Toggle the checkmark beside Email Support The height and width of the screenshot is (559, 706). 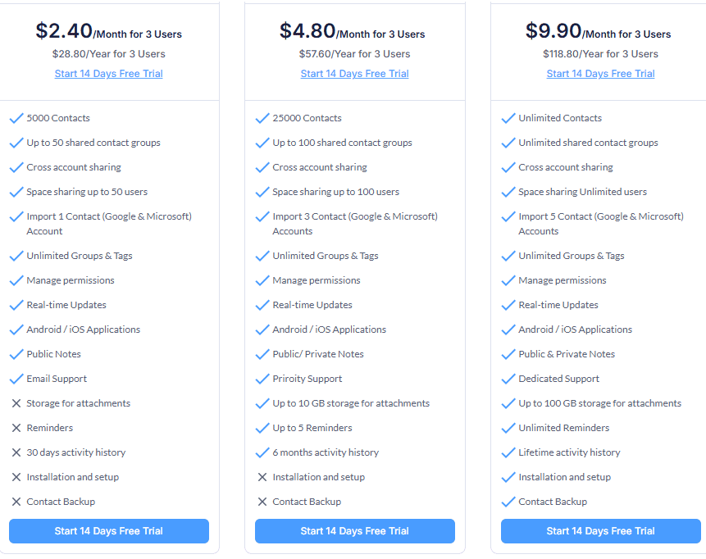click(x=16, y=378)
